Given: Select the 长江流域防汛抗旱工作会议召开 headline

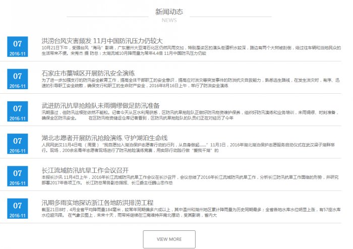Looking at the screenshot, I should click(x=85, y=170).
